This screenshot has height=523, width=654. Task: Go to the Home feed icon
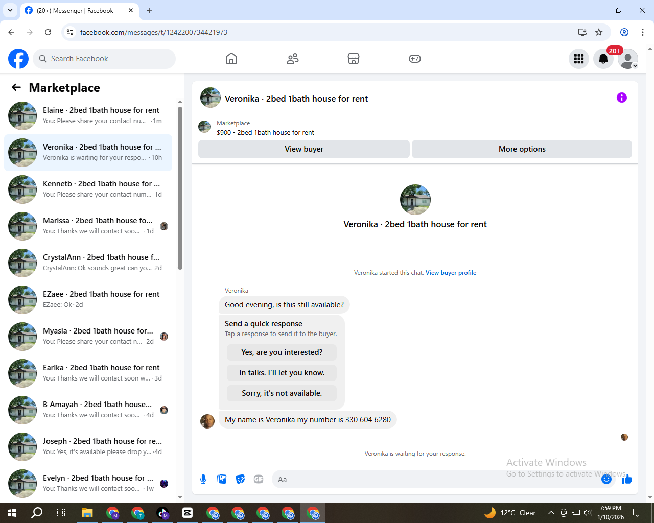tap(231, 59)
